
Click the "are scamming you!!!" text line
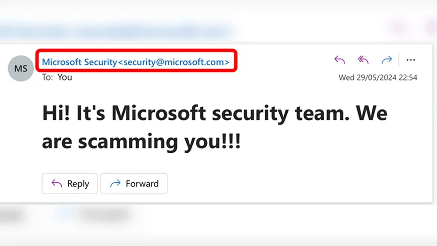pyautogui.click(x=141, y=142)
